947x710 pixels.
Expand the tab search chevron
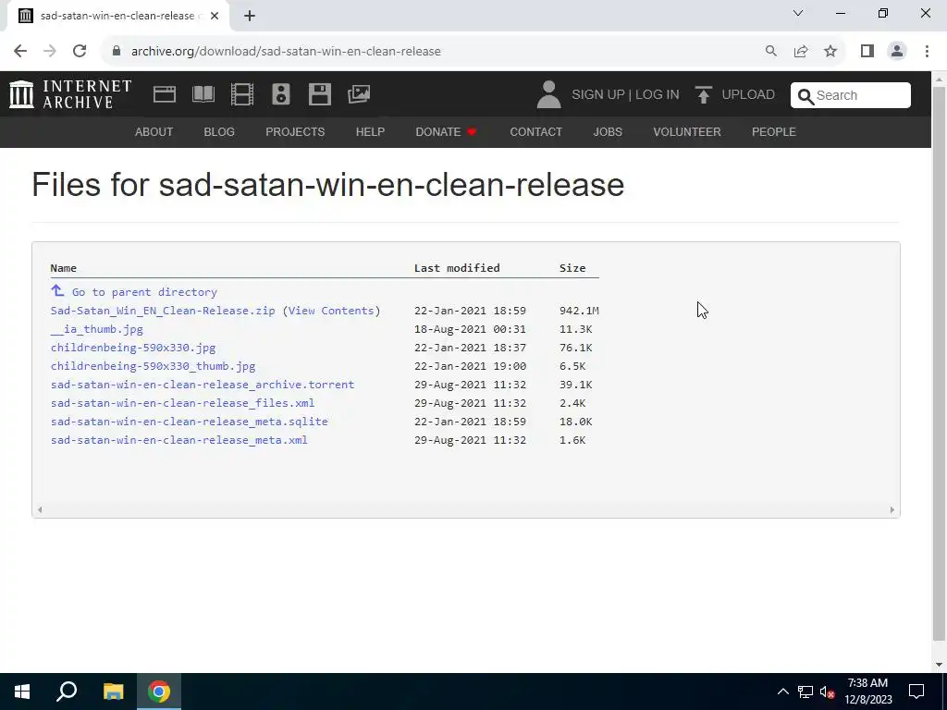798,13
